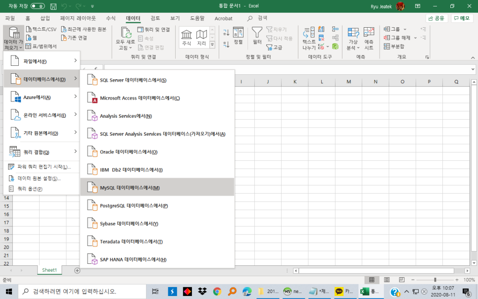Choose SAP HANA 데이터베이스에서

(x=157, y=259)
